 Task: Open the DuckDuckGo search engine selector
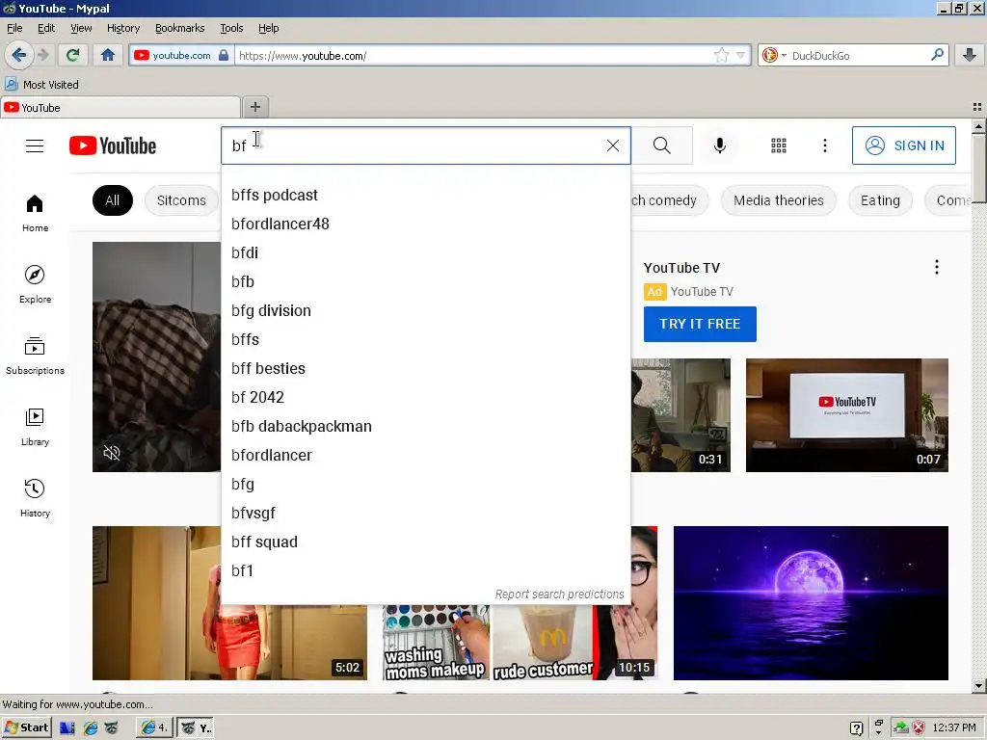click(x=774, y=55)
